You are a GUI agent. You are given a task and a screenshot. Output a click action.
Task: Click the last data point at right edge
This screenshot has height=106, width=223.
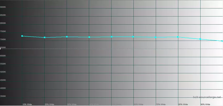point(222,41)
